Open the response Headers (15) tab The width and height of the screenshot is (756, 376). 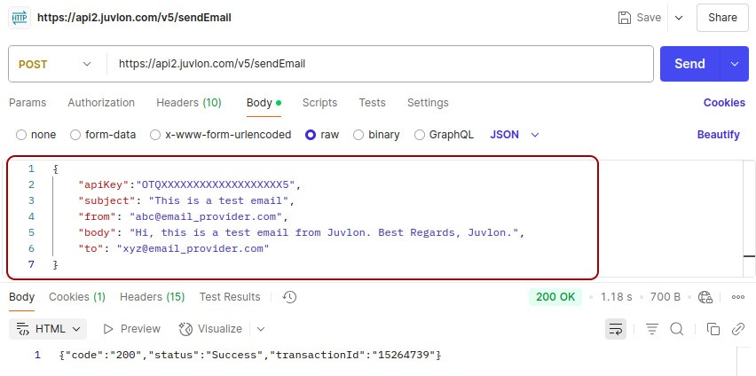tap(153, 297)
